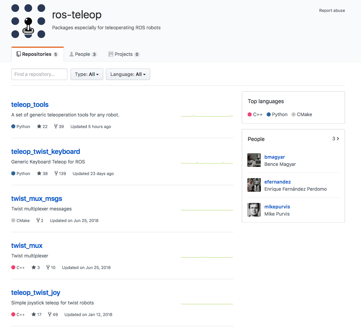Click the star icon on teleop_twist_keyboard

(x=39, y=173)
